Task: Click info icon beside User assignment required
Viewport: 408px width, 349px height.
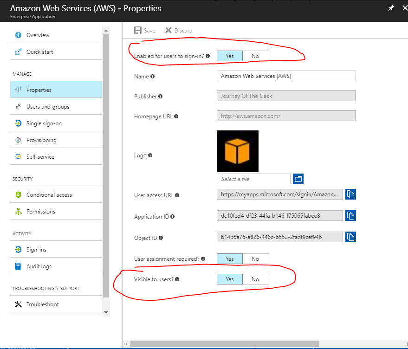Action: [203, 259]
